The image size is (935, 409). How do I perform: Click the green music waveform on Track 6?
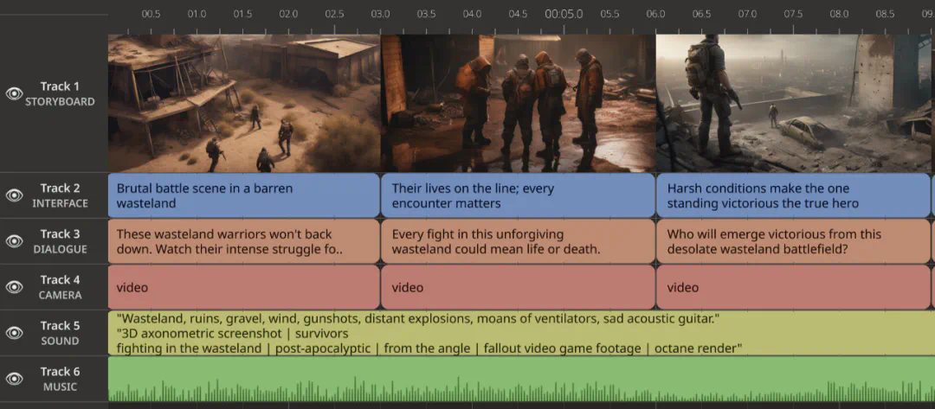(519, 379)
